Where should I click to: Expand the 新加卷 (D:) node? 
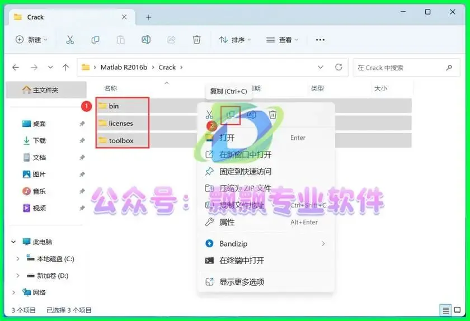pos(18,276)
